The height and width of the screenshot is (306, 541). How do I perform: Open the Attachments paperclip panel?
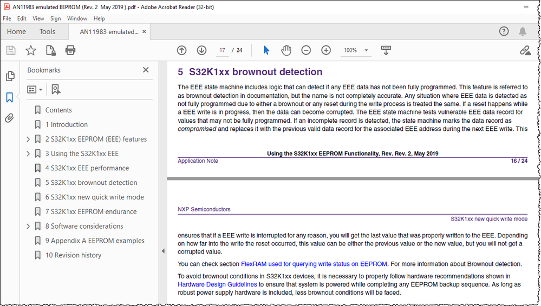tap(10, 118)
